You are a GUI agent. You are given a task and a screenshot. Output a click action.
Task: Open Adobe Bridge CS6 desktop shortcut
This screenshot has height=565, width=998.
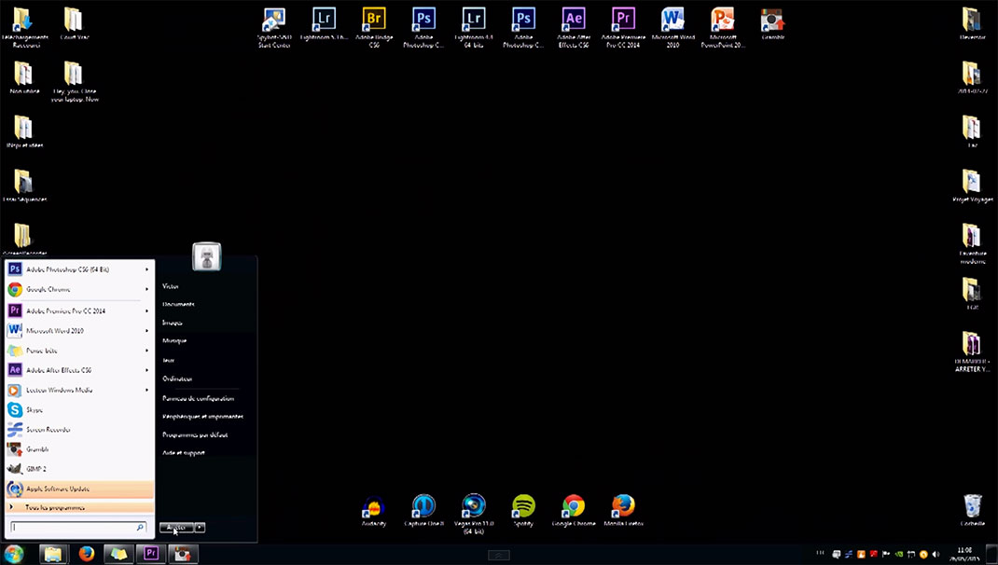point(373,21)
